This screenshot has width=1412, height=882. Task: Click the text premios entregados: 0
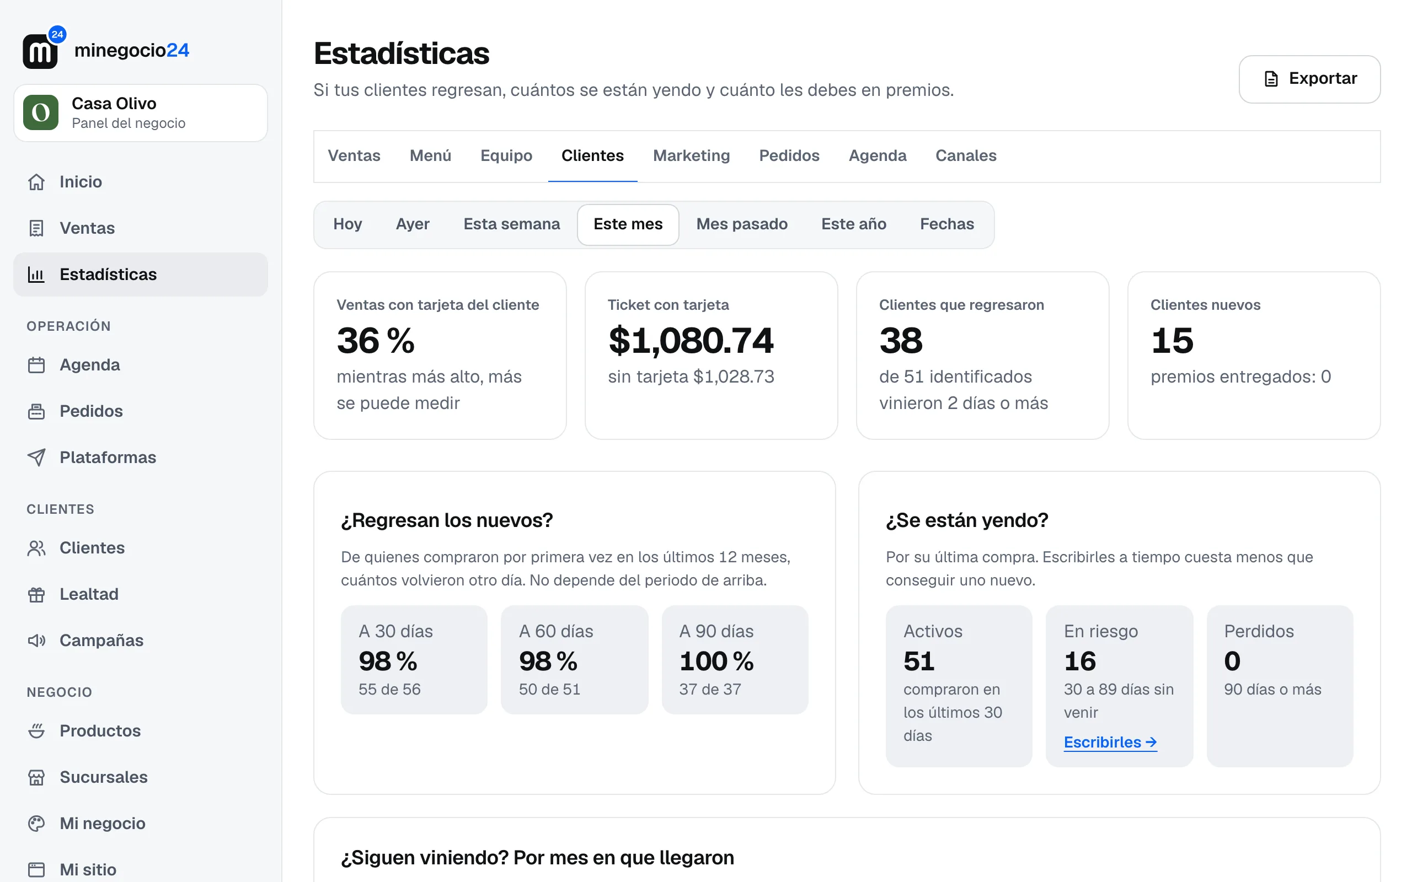[x=1240, y=377]
